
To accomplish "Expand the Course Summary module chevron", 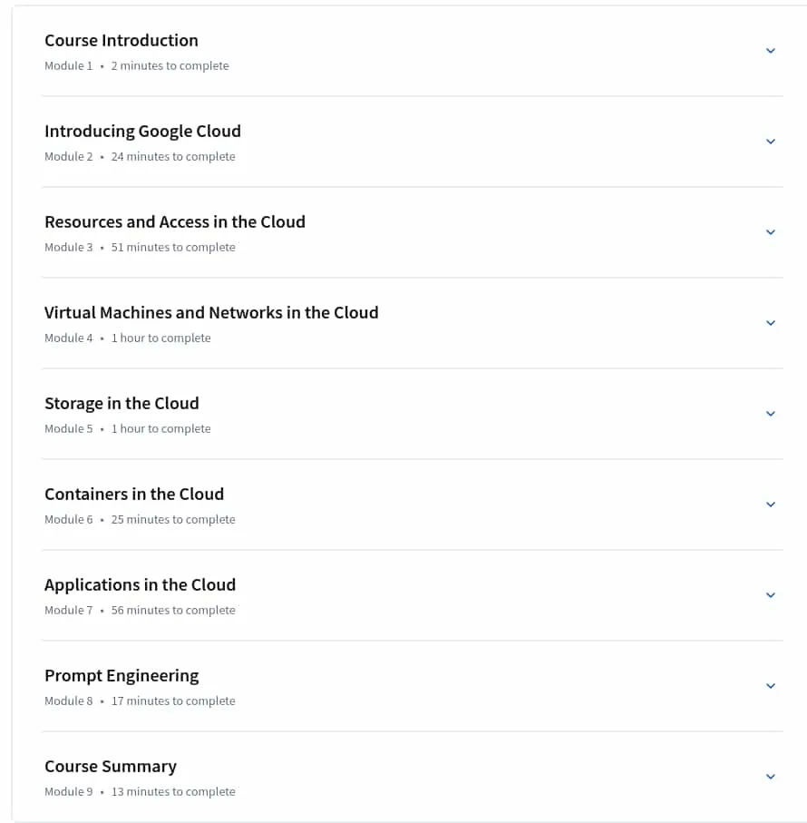I will [771, 778].
